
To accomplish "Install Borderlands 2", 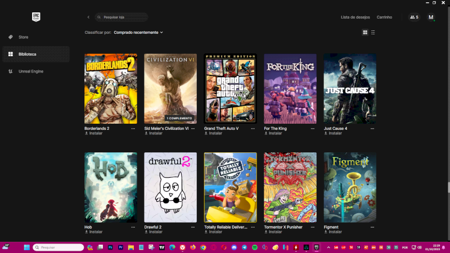I will (93, 133).
